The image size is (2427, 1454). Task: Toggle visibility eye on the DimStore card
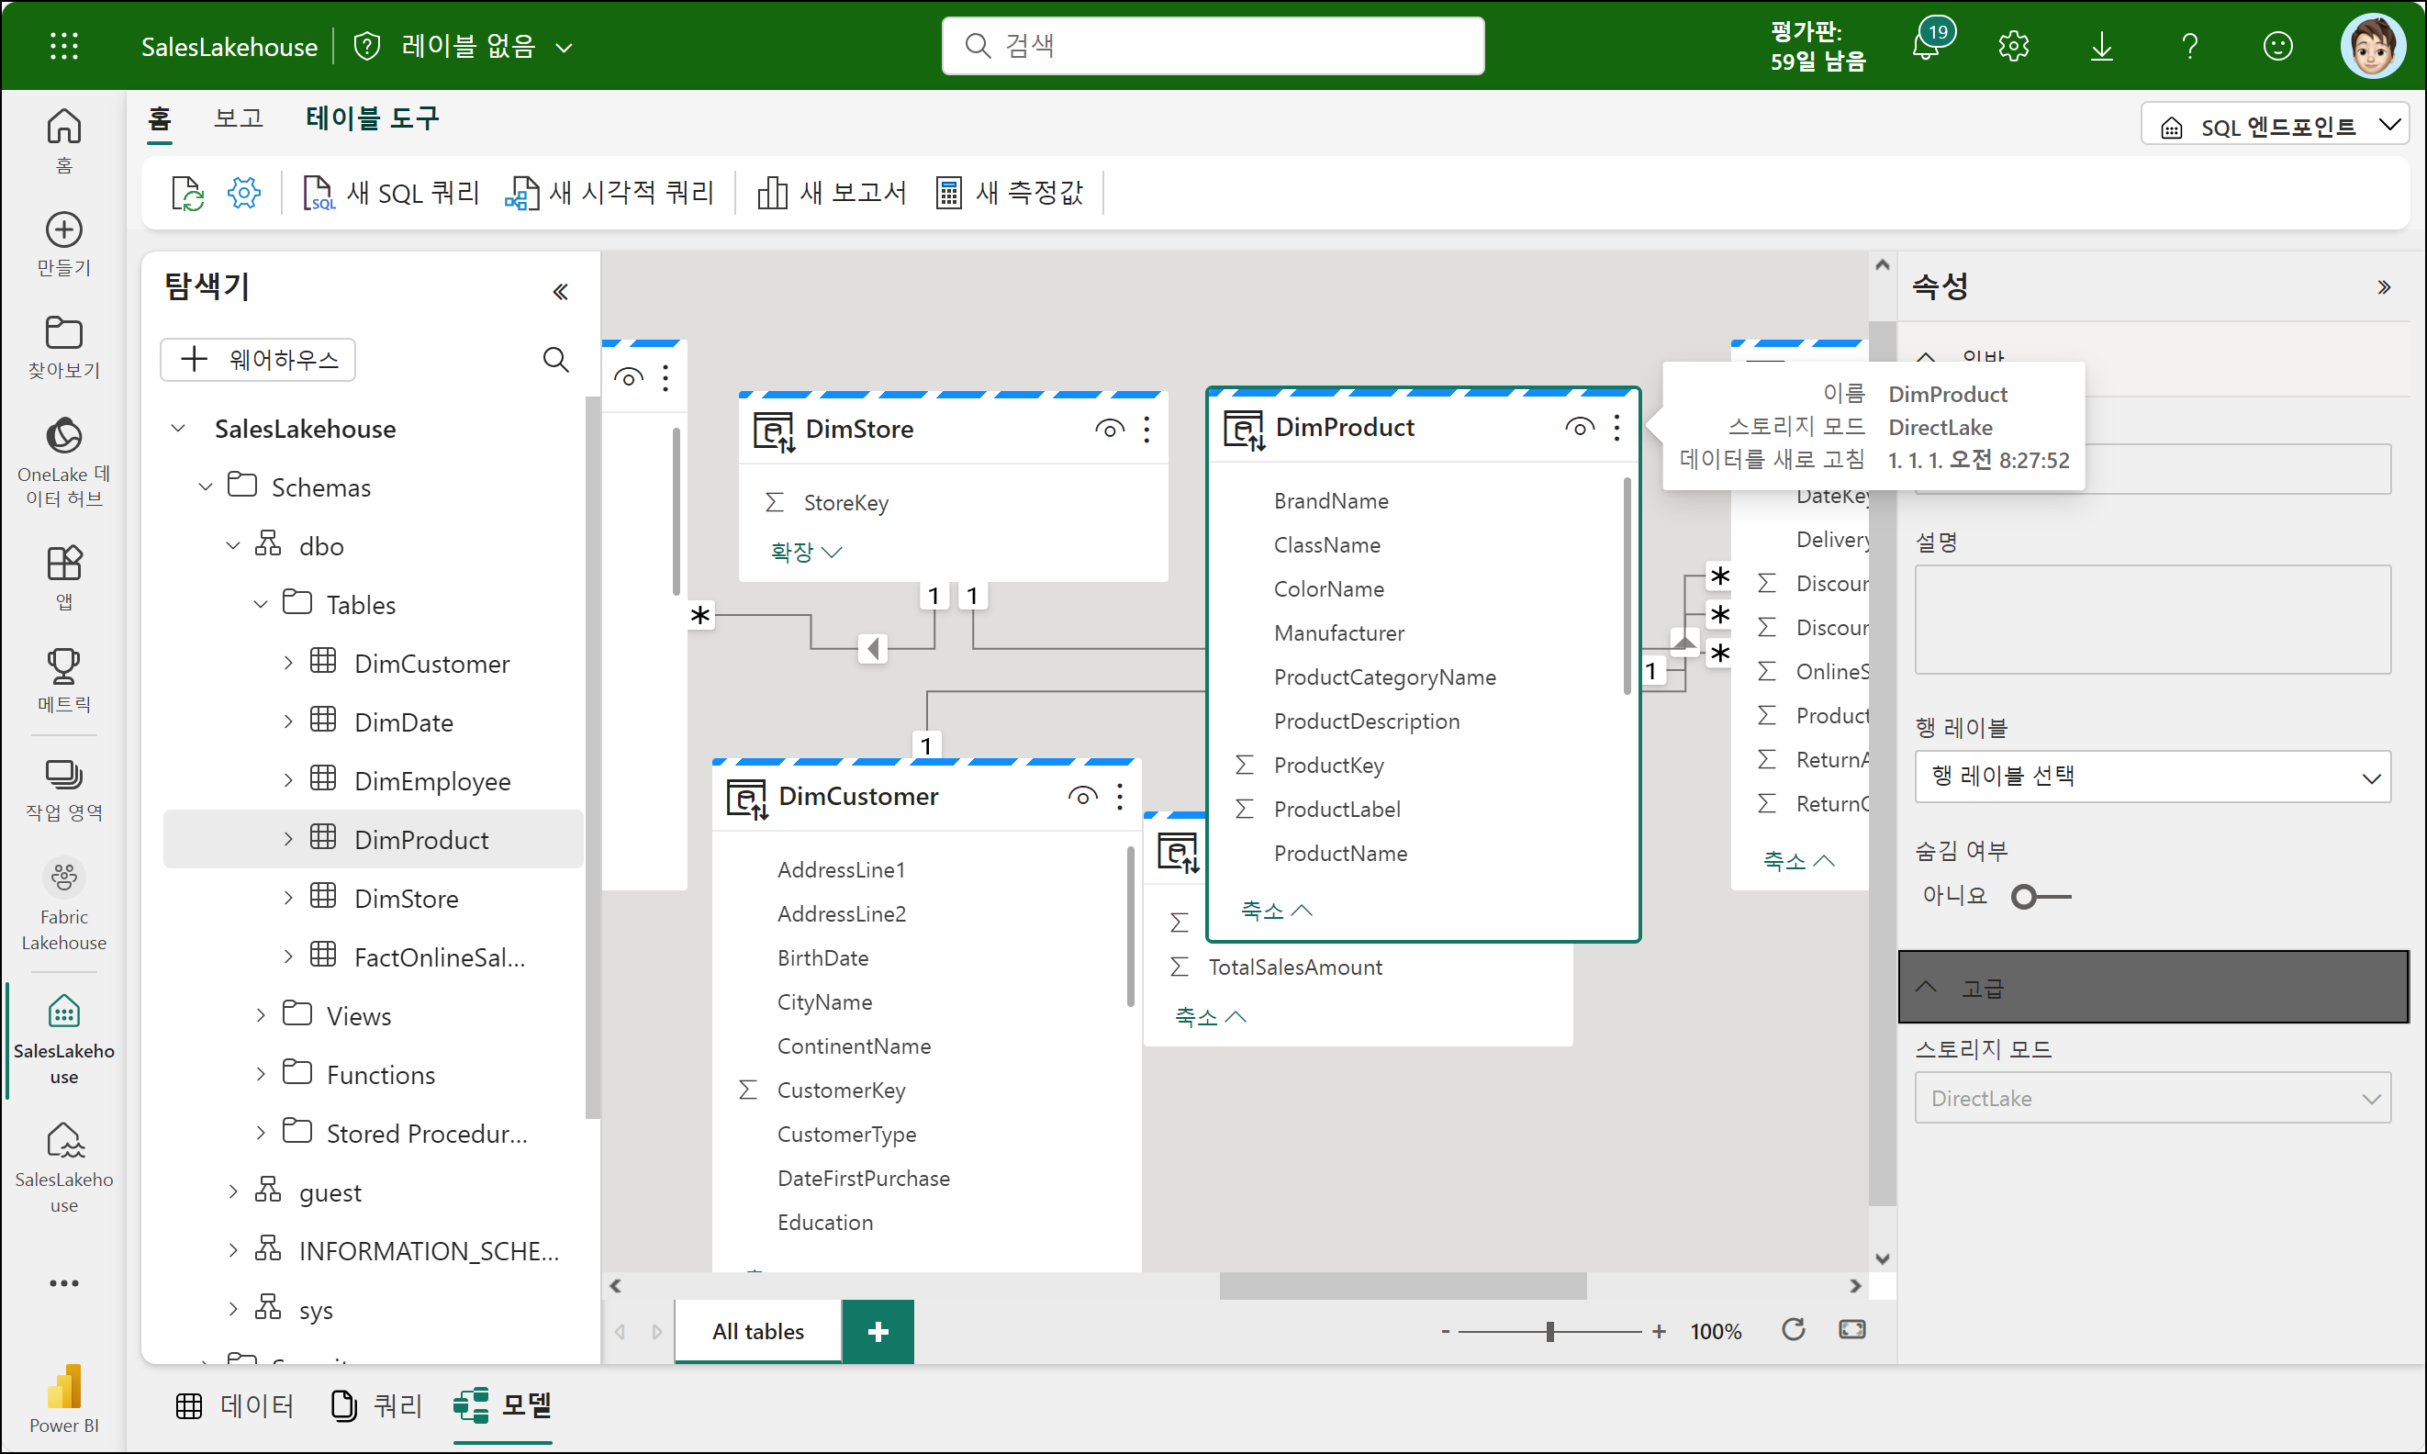click(x=1108, y=430)
